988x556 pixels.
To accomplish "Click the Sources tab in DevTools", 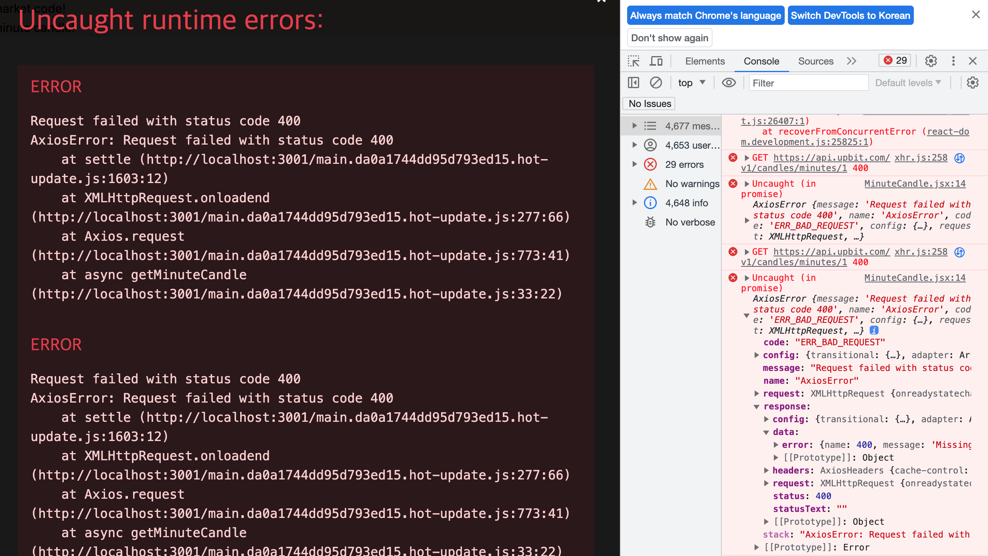I will pos(815,61).
